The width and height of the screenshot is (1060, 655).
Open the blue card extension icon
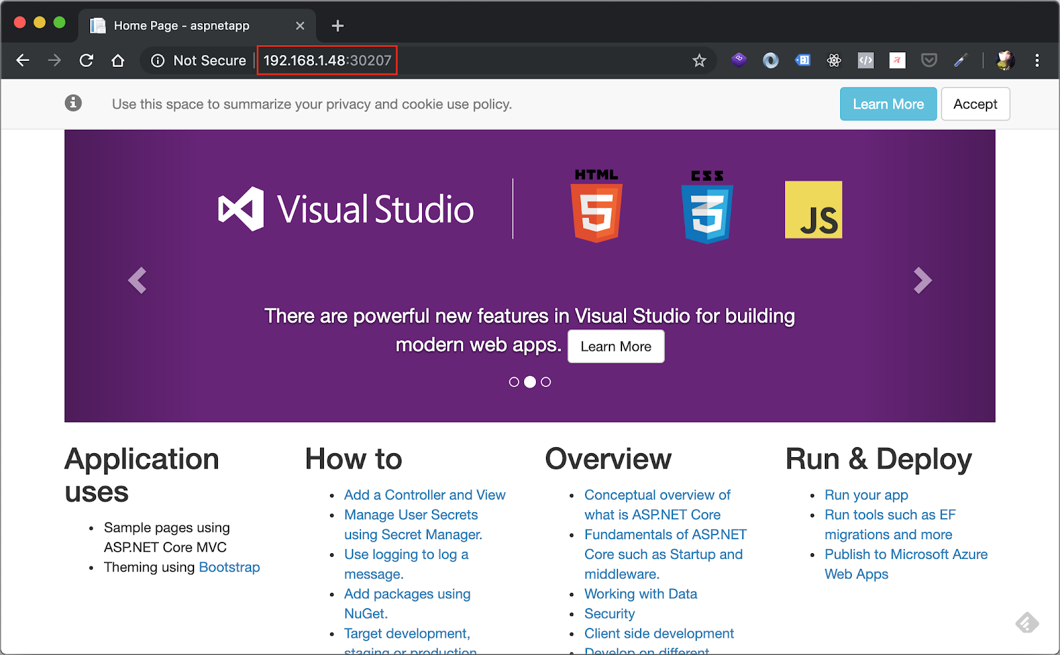[802, 60]
